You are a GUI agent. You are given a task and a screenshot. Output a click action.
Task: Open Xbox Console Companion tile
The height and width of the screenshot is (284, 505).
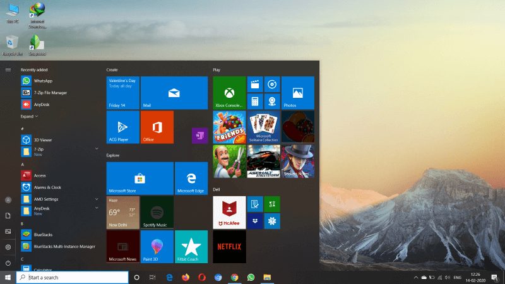coord(229,93)
